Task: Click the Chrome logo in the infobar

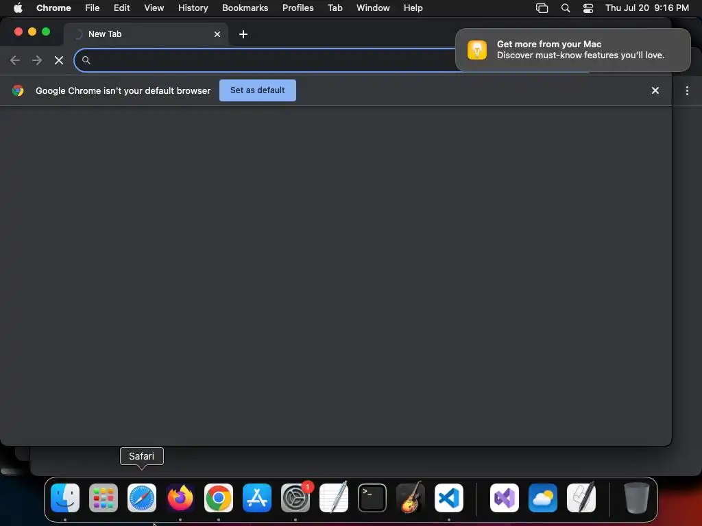Action: point(18,91)
